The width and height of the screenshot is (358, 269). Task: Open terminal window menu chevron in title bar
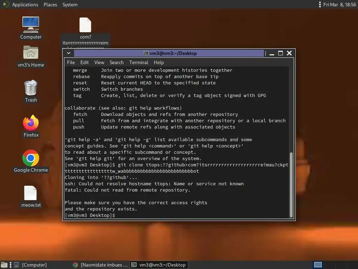pos(69,53)
